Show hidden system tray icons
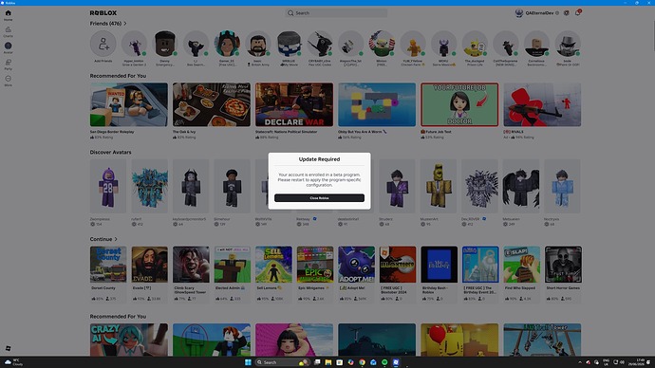 point(580,362)
